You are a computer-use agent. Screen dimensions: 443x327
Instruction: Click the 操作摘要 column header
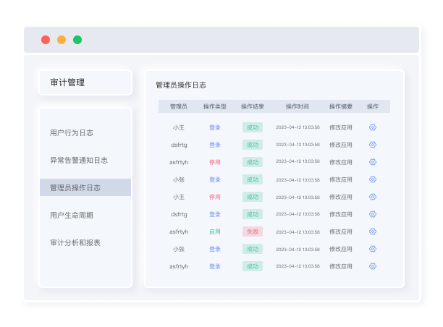[x=341, y=106]
